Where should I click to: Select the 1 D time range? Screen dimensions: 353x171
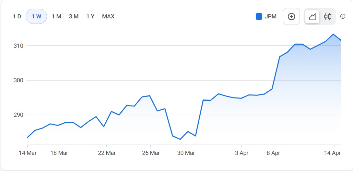click(x=17, y=16)
